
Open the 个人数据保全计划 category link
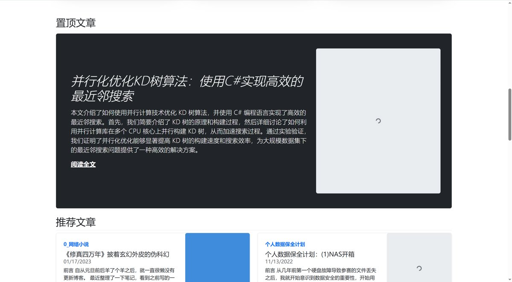[285, 244]
